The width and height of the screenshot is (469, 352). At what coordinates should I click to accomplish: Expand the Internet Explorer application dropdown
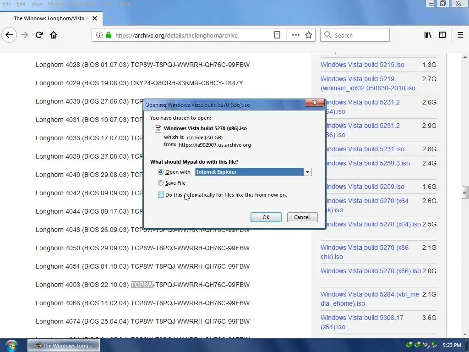307,172
